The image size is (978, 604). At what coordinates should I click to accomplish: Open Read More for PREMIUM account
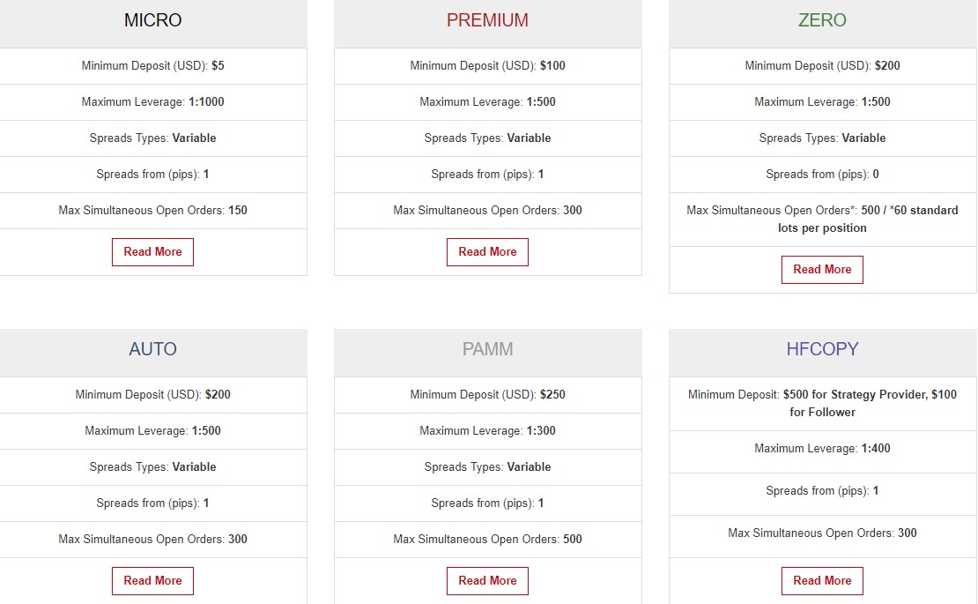(487, 252)
